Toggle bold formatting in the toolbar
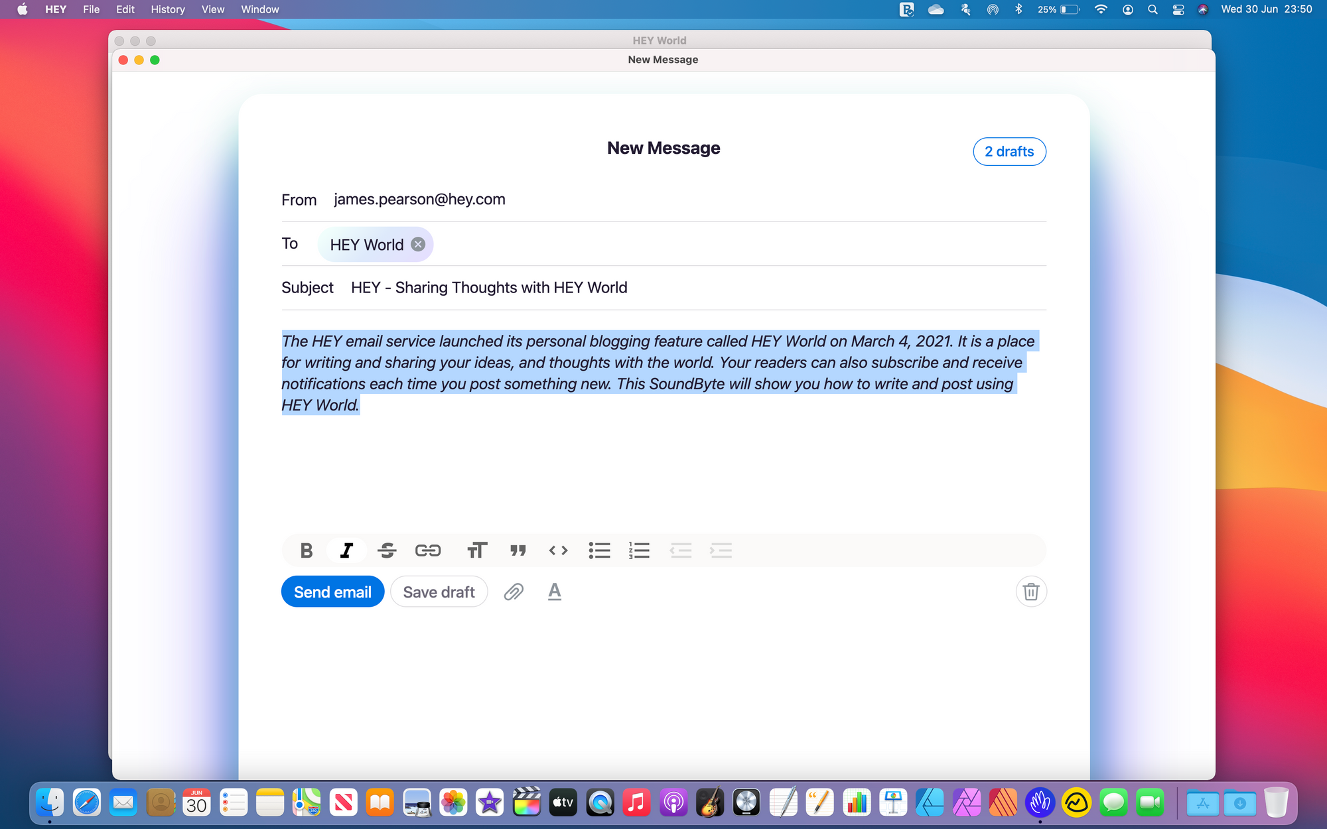The height and width of the screenshot is (829, 1327). [x=306, y=550]
